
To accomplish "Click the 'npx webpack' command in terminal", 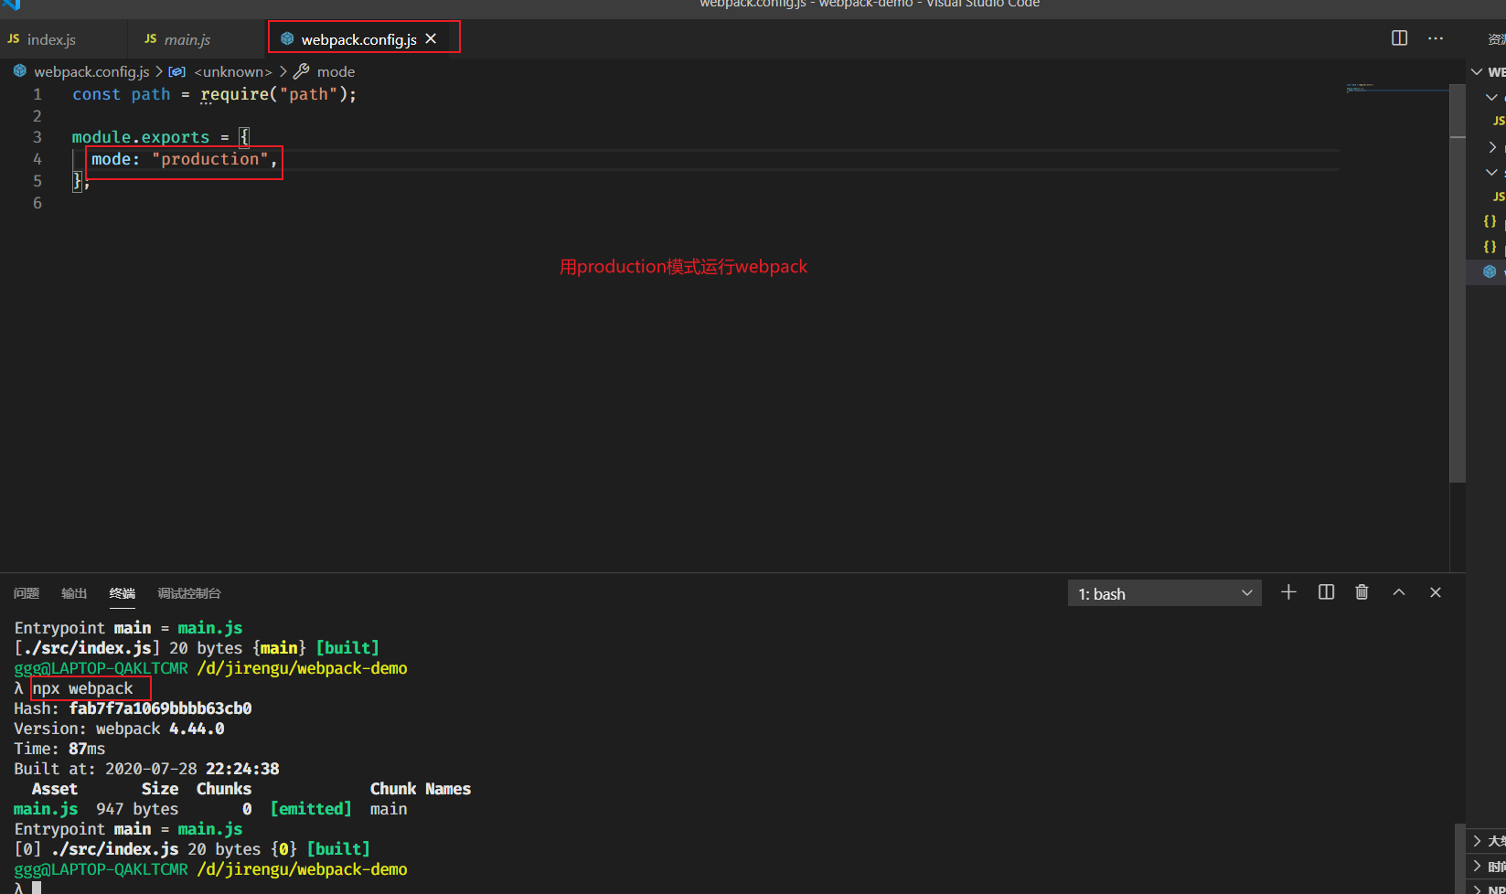I will click(83, 688).
